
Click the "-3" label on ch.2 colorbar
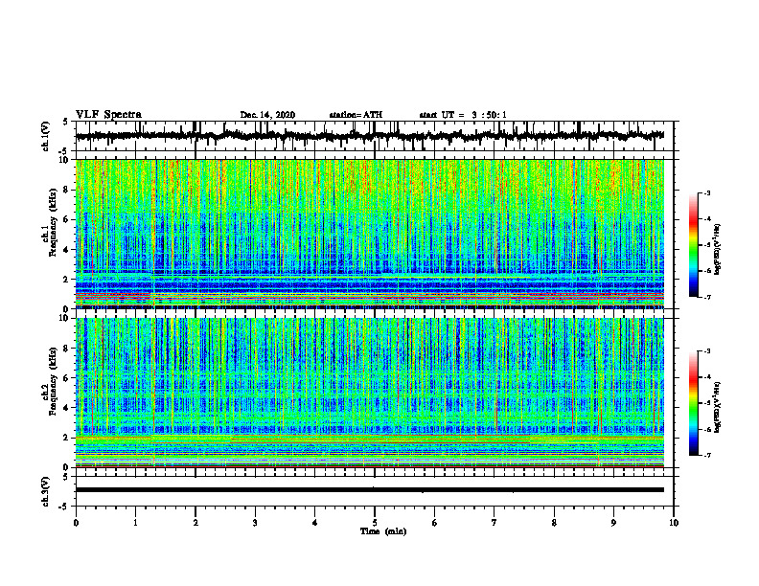[707, 351]
